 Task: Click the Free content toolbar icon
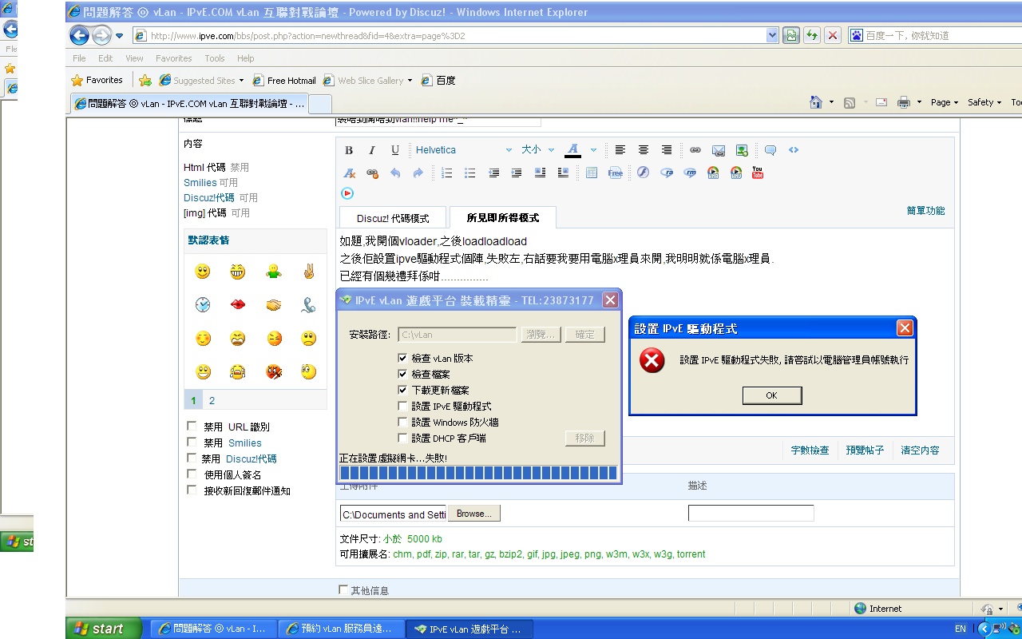tap(615, 173)
